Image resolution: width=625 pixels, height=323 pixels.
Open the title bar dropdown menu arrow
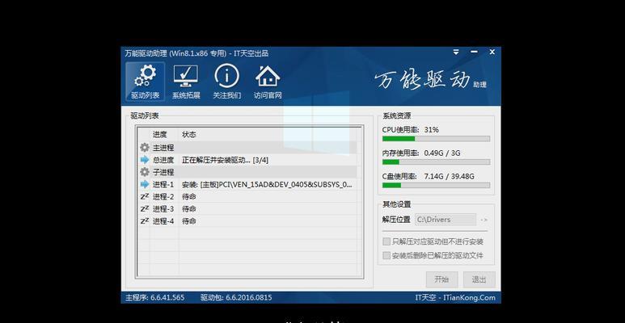456,52
